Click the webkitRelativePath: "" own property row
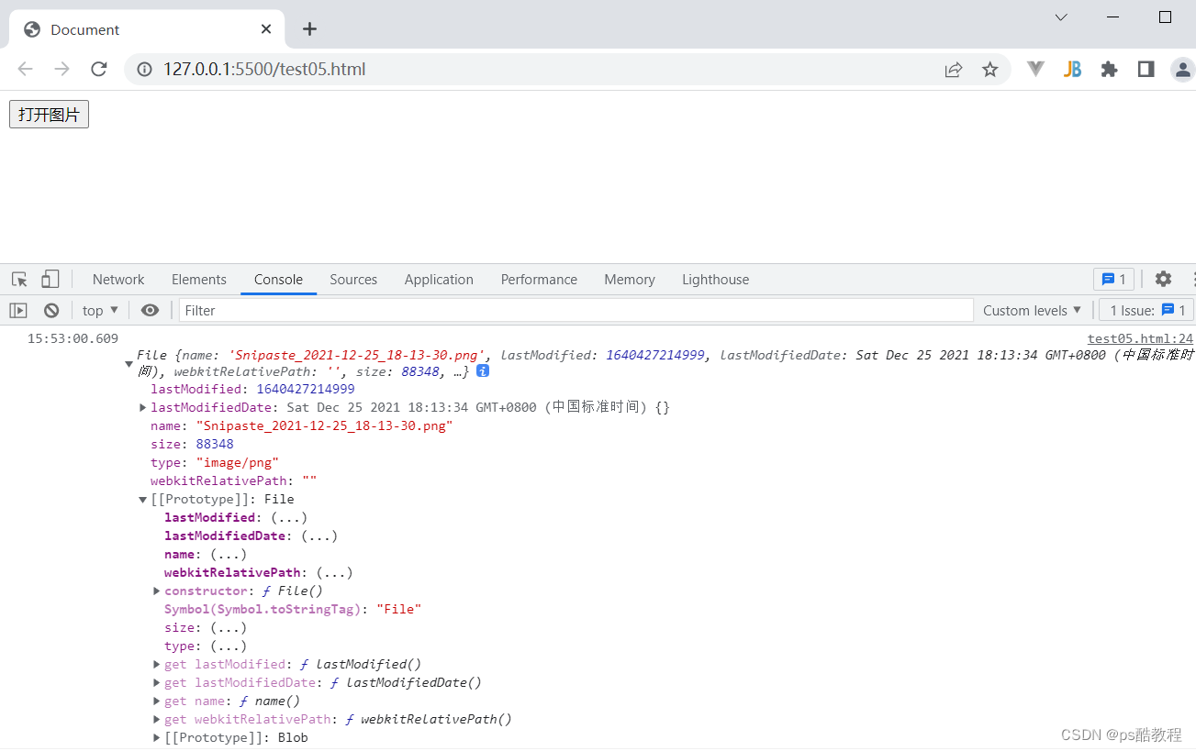This screenshot has width=1196, height=751. [233, 481]
